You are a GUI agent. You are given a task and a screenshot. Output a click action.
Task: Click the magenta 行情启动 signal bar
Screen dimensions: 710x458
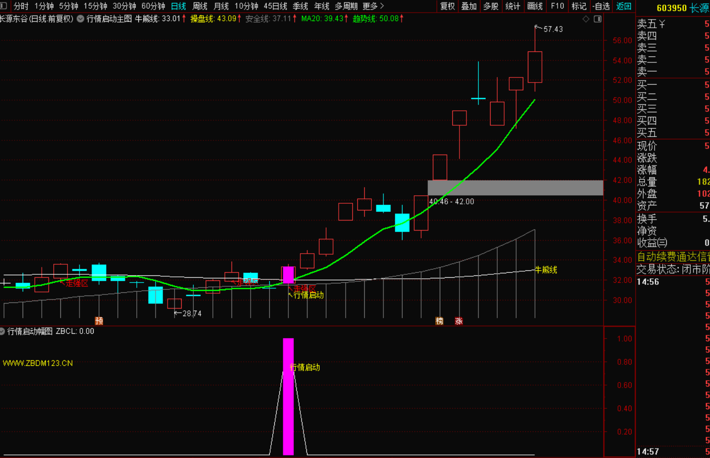pyautogui.click(x=288, y=397)
